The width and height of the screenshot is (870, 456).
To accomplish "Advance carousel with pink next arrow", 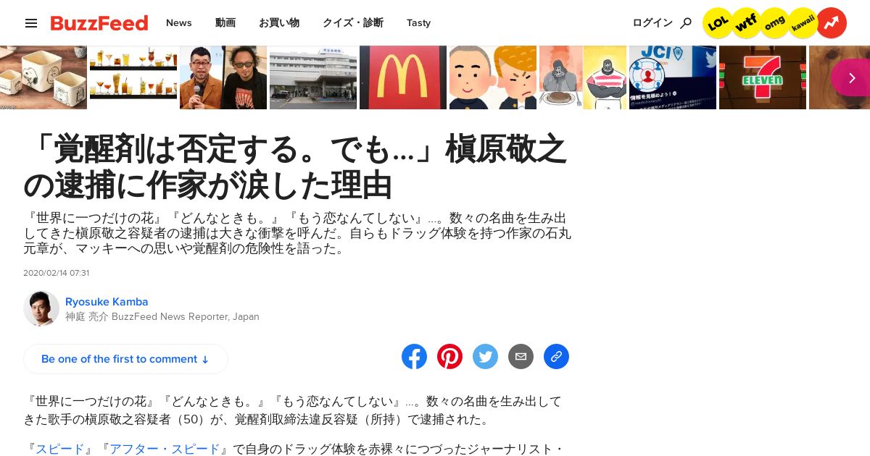I will click(x=851, y=77).
